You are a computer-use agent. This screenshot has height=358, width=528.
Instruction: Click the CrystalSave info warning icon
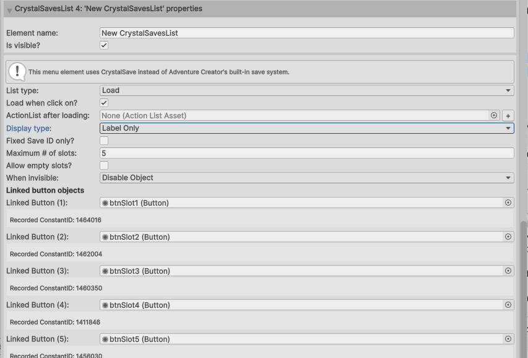click(17, 71)
